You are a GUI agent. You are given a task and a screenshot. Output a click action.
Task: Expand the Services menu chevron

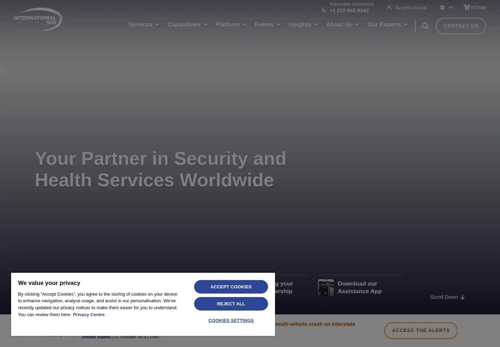click(x=157, y=25)
